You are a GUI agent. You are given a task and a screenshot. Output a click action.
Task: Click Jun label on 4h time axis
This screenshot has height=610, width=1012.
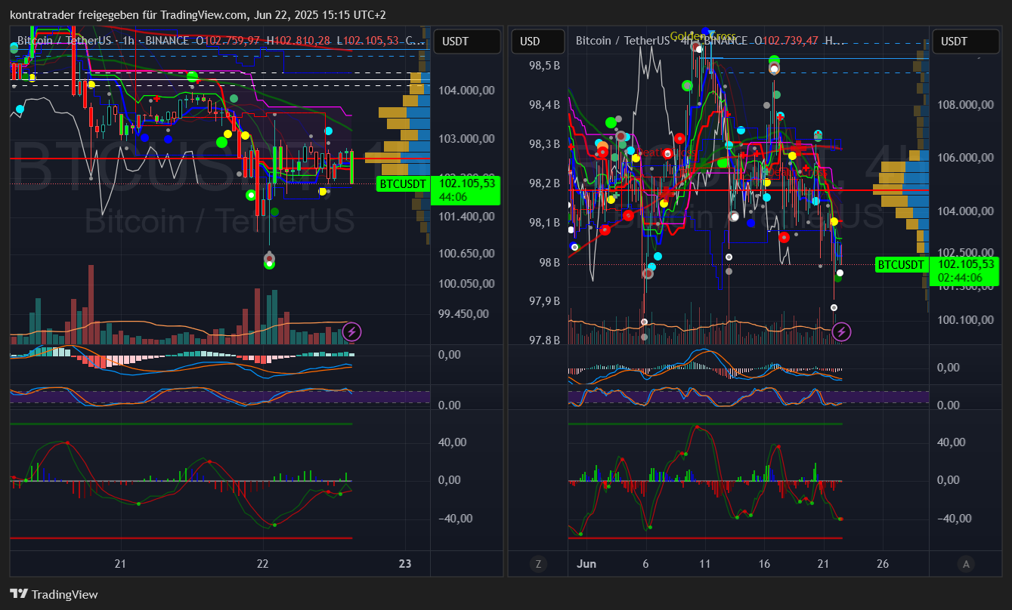click(x=586, y=563)
